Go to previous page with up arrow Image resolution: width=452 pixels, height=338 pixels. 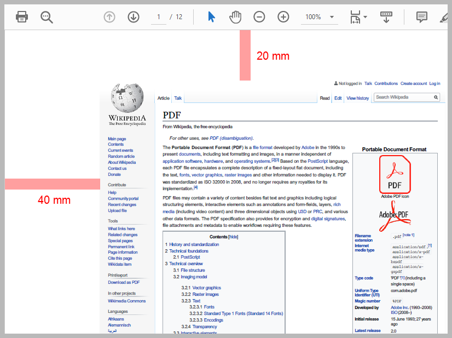point(109,17)
